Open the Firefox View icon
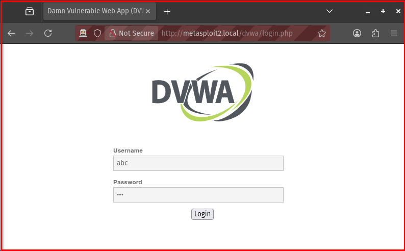405x251 pixels. coord(30,11)
